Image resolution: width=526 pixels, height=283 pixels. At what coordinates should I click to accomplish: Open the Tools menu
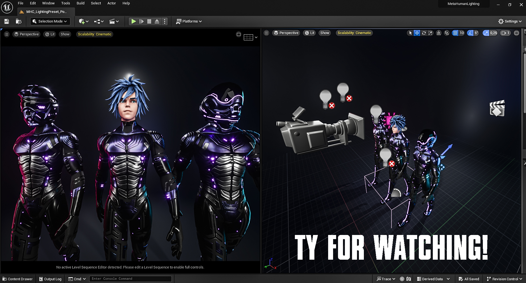[65, 3]
